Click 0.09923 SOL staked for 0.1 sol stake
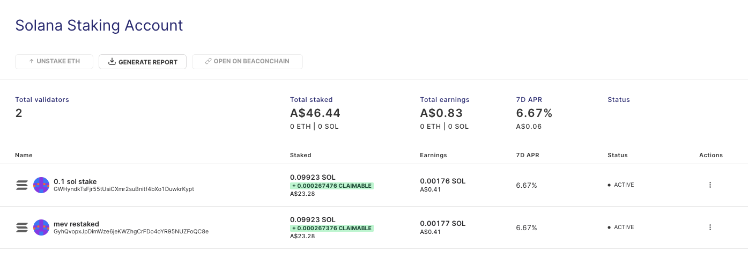 tap(313, 177)
